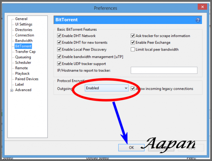Open Transfer Cap settings
This screenshot has width=212, height=161.
[x=25, y=52]
